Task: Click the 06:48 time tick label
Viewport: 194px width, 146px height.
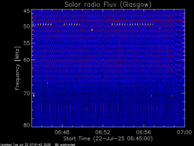Action: coord(62,132)
